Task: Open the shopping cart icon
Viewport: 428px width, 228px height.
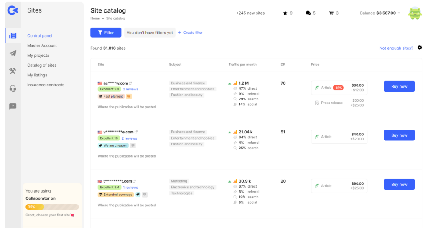Action: [x=331, y=13]
